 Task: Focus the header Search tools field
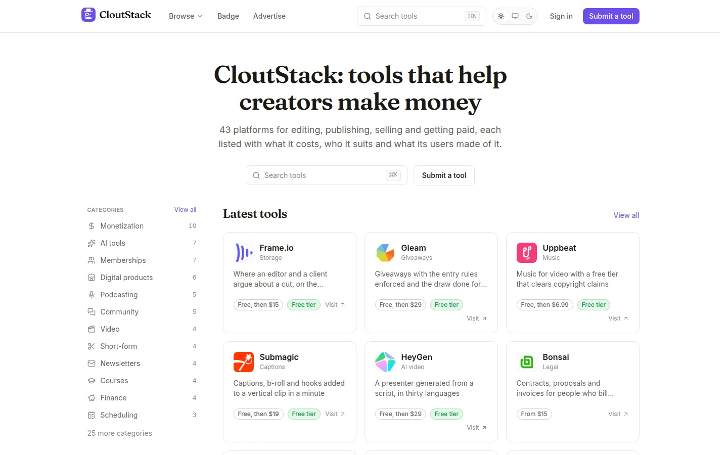(x=422, y=16)
